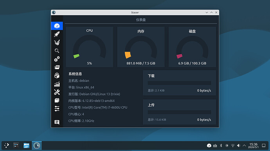Open Settings sliders sidebar icon
The height and width of the screenshot is (151, 270).
point(57,108)
